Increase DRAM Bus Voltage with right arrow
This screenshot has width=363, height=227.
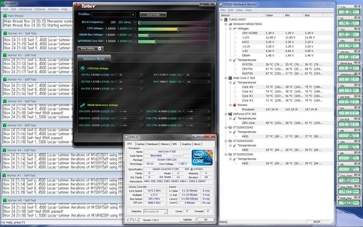(210, 35)
